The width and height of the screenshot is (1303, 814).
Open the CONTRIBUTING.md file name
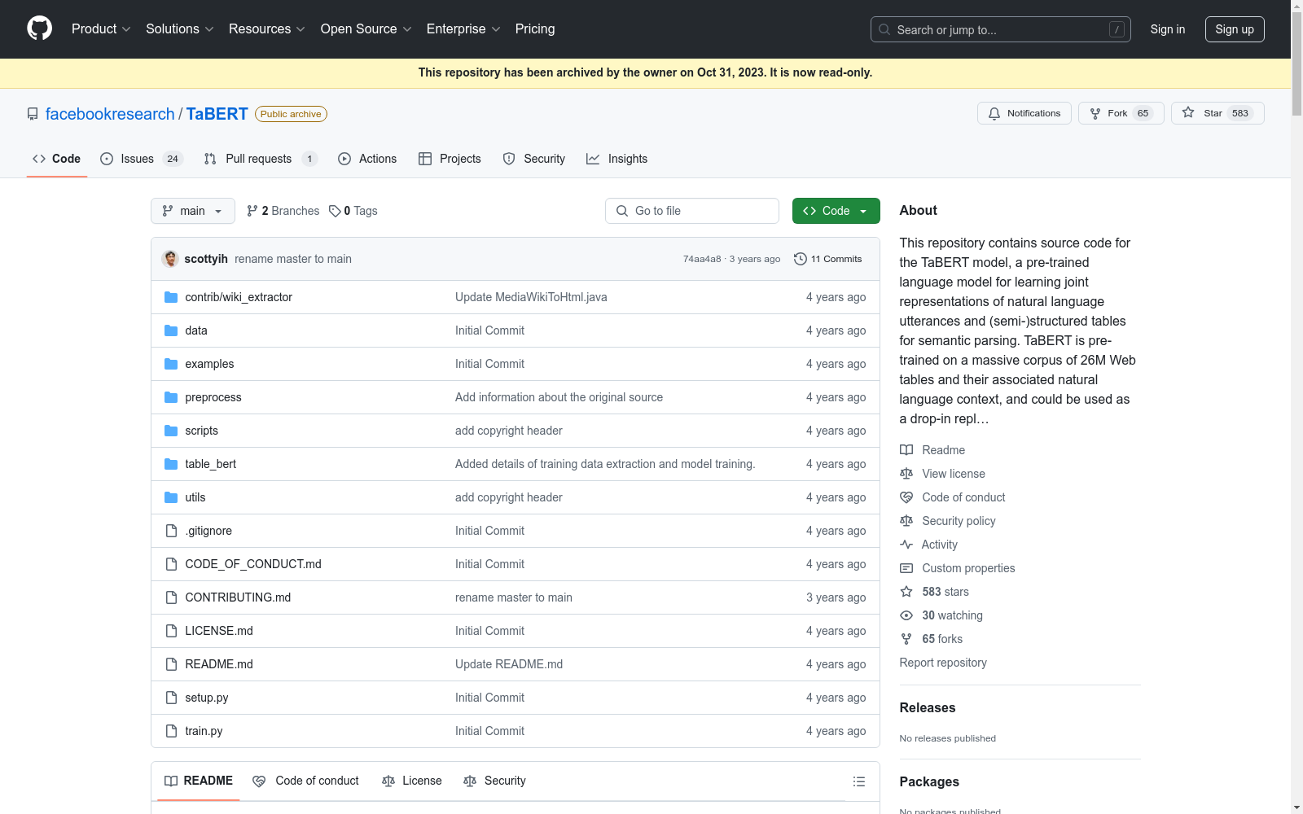pos(238,597)
